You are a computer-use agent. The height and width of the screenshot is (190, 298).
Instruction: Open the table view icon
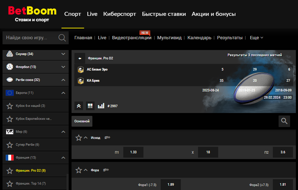click(90, 106)
